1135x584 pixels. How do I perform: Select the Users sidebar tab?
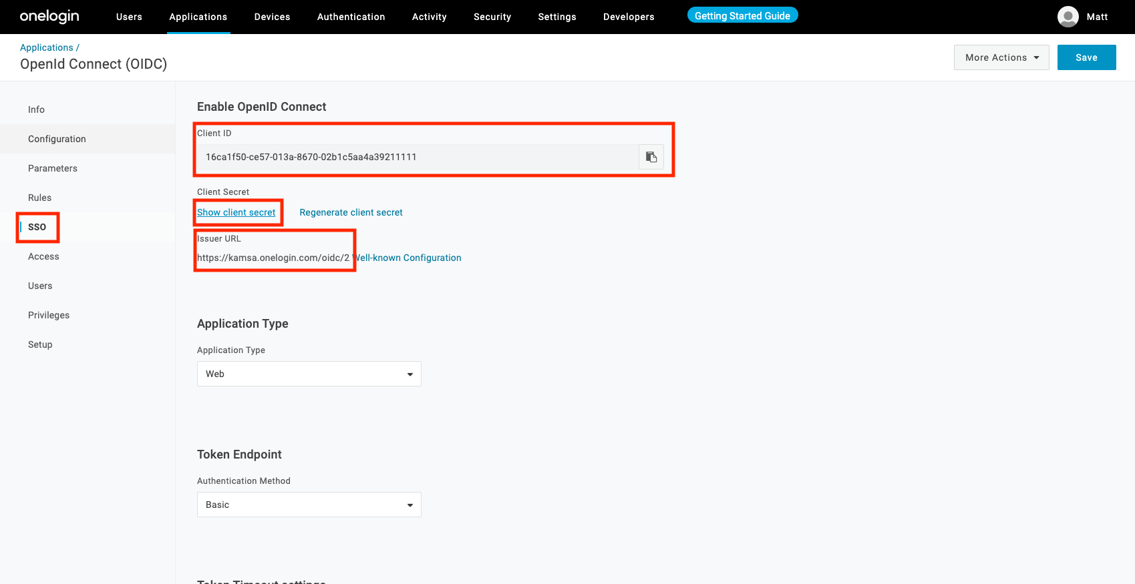pyautogui.click(x=88, y=286)
